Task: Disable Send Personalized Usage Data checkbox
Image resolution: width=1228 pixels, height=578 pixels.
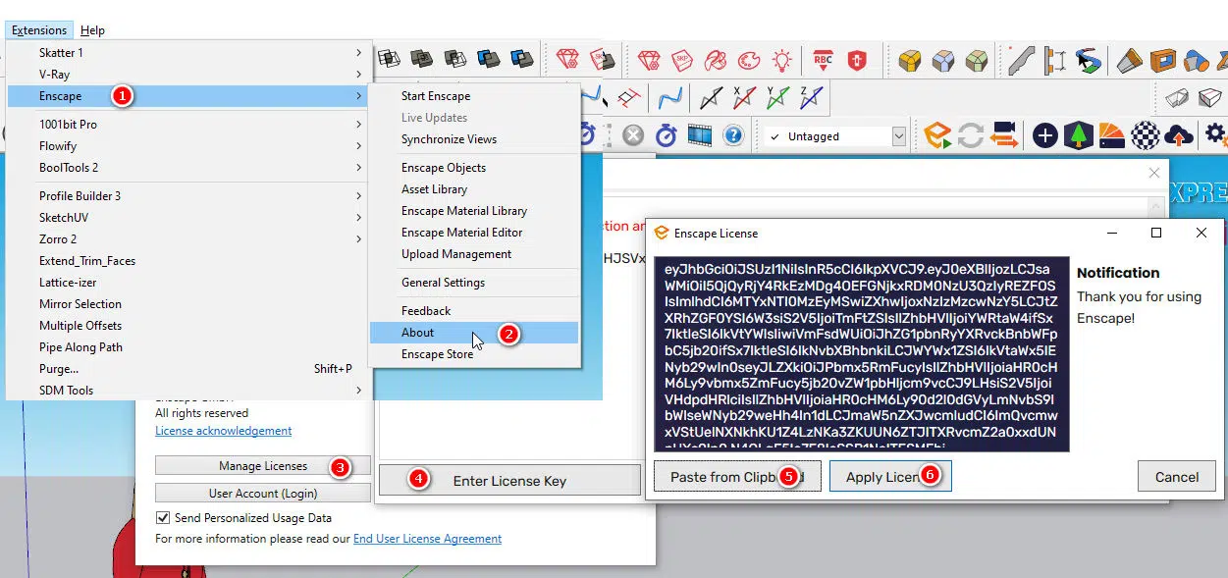Action: click(x=163, y=517)
